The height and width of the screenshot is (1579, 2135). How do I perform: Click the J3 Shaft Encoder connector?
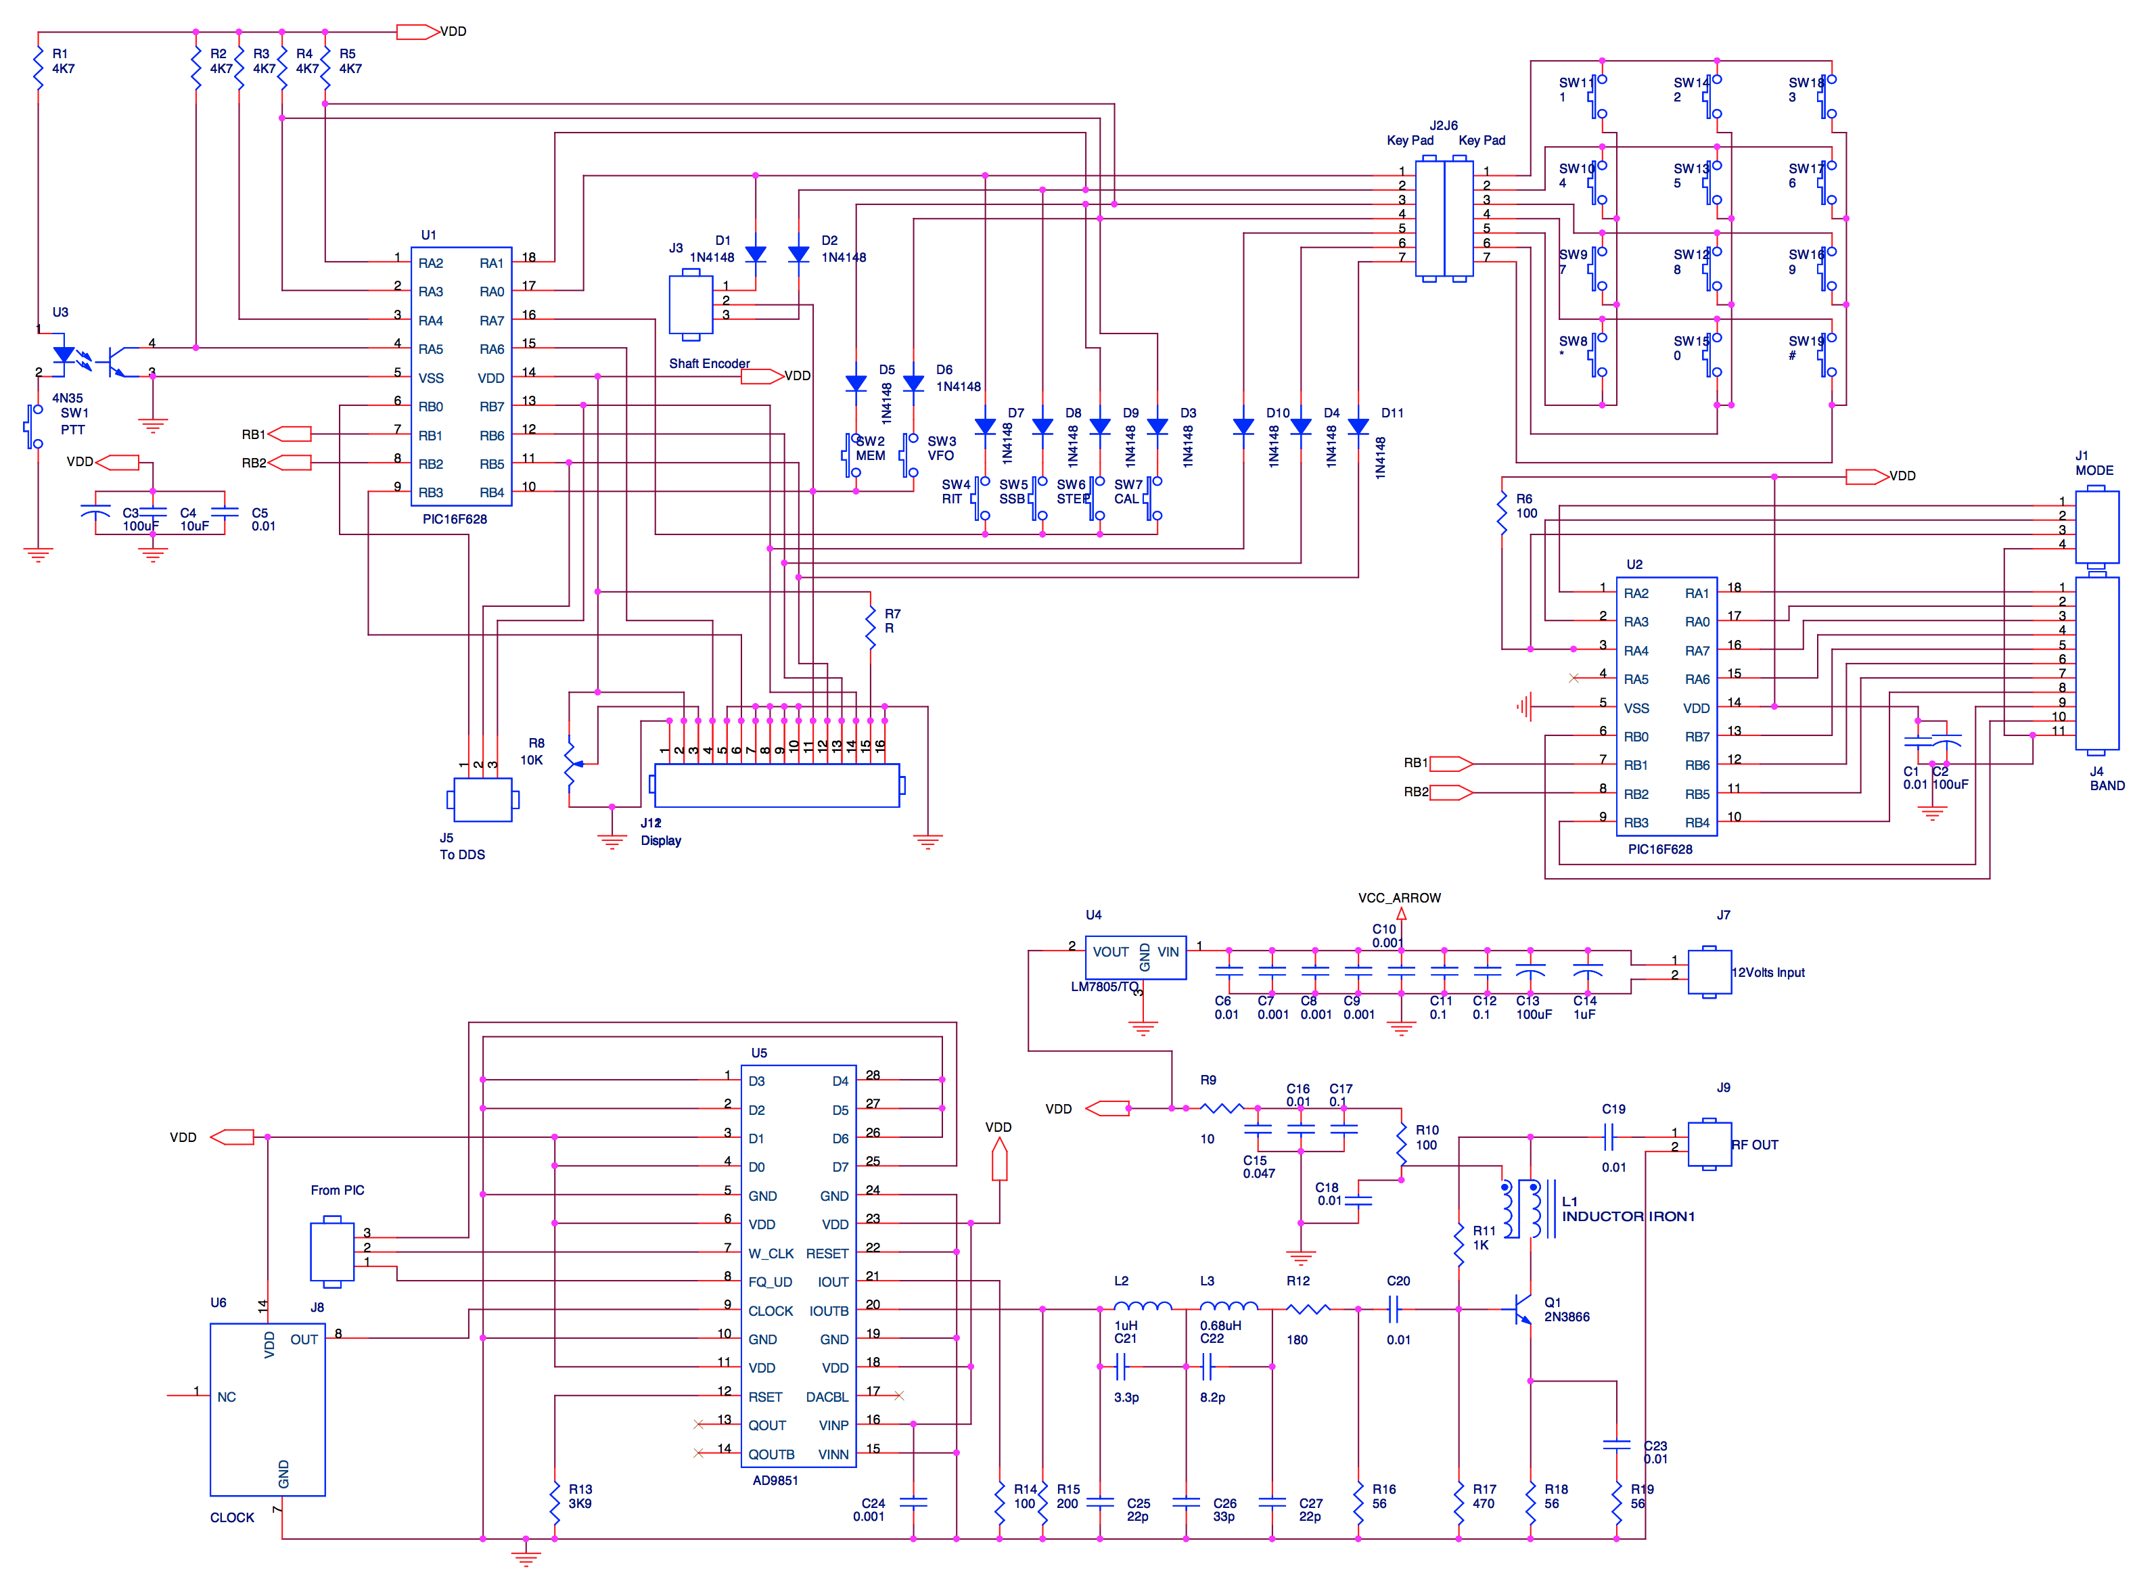pyautogui.click(x=691, y=306)
